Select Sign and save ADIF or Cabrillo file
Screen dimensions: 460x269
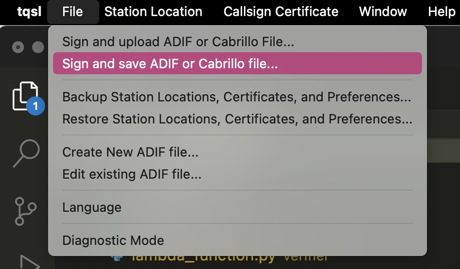pos(238,63)
